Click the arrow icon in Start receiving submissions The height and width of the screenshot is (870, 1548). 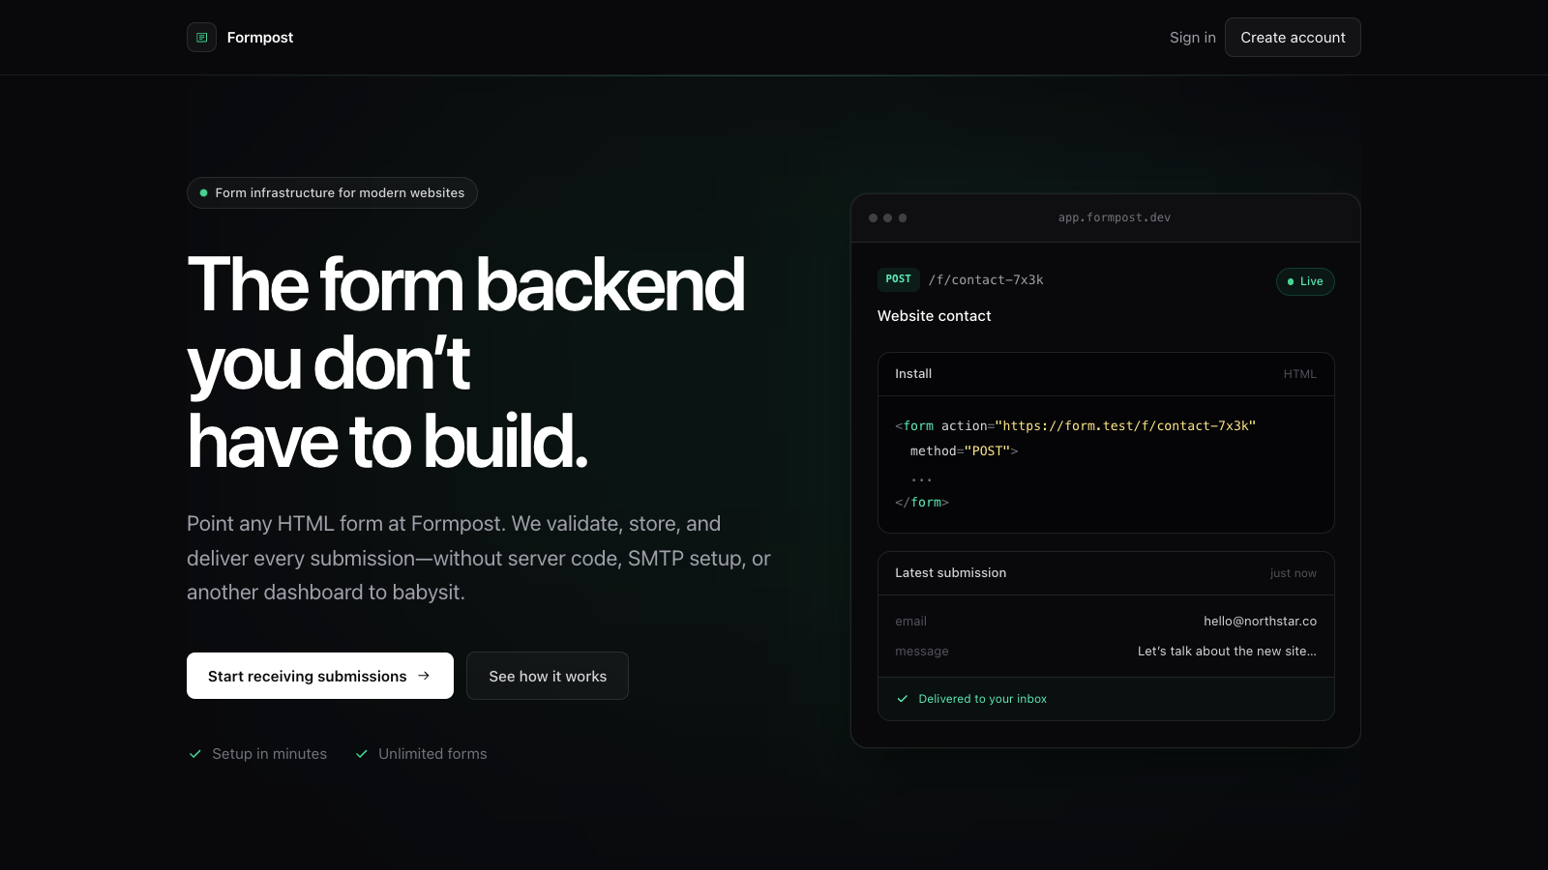click(424, 676)
